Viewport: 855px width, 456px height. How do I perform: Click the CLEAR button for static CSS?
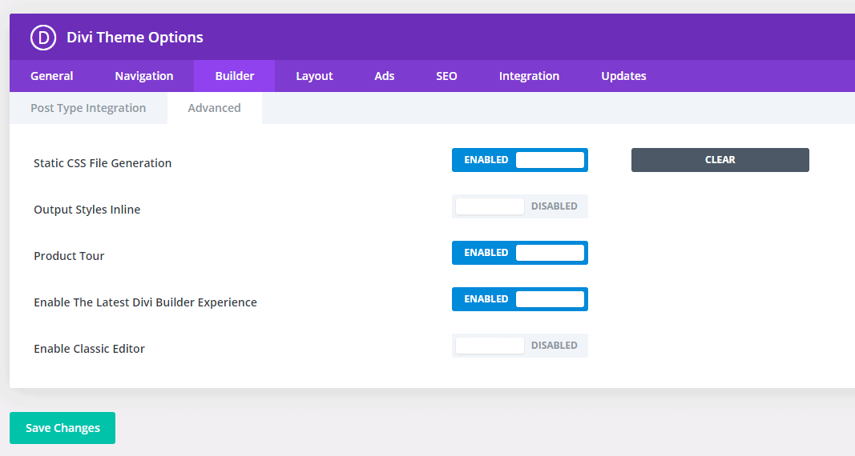720,160
